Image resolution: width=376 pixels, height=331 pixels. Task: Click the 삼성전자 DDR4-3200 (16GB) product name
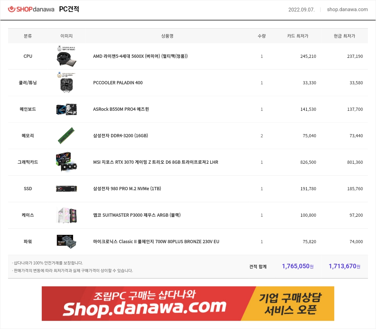click(120, 136)
